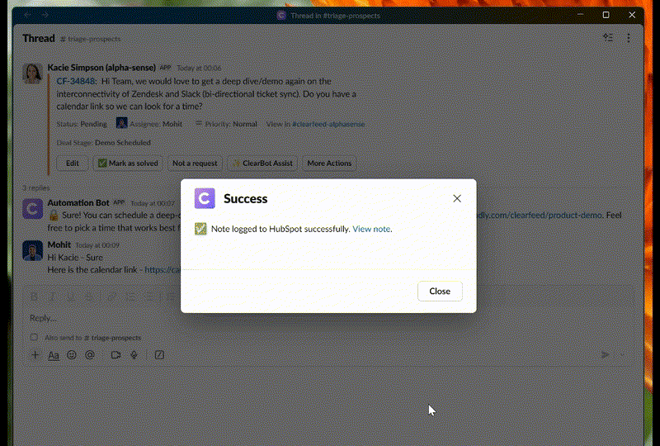Click the ClearBot Assist button
This screenshot has height=446, width=660.
[x=262, y=164]
